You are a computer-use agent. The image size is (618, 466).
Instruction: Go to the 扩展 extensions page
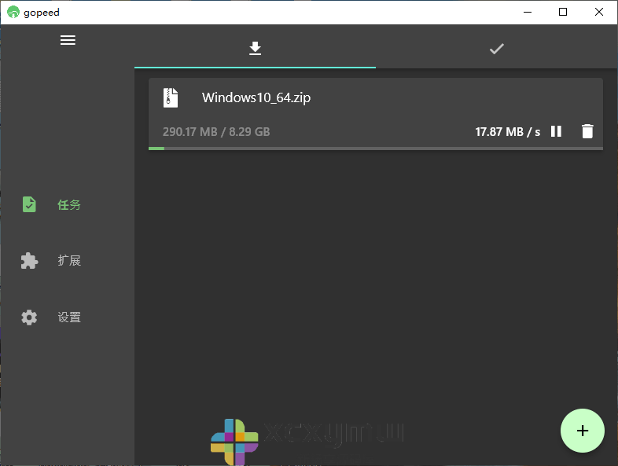(69, 261)
